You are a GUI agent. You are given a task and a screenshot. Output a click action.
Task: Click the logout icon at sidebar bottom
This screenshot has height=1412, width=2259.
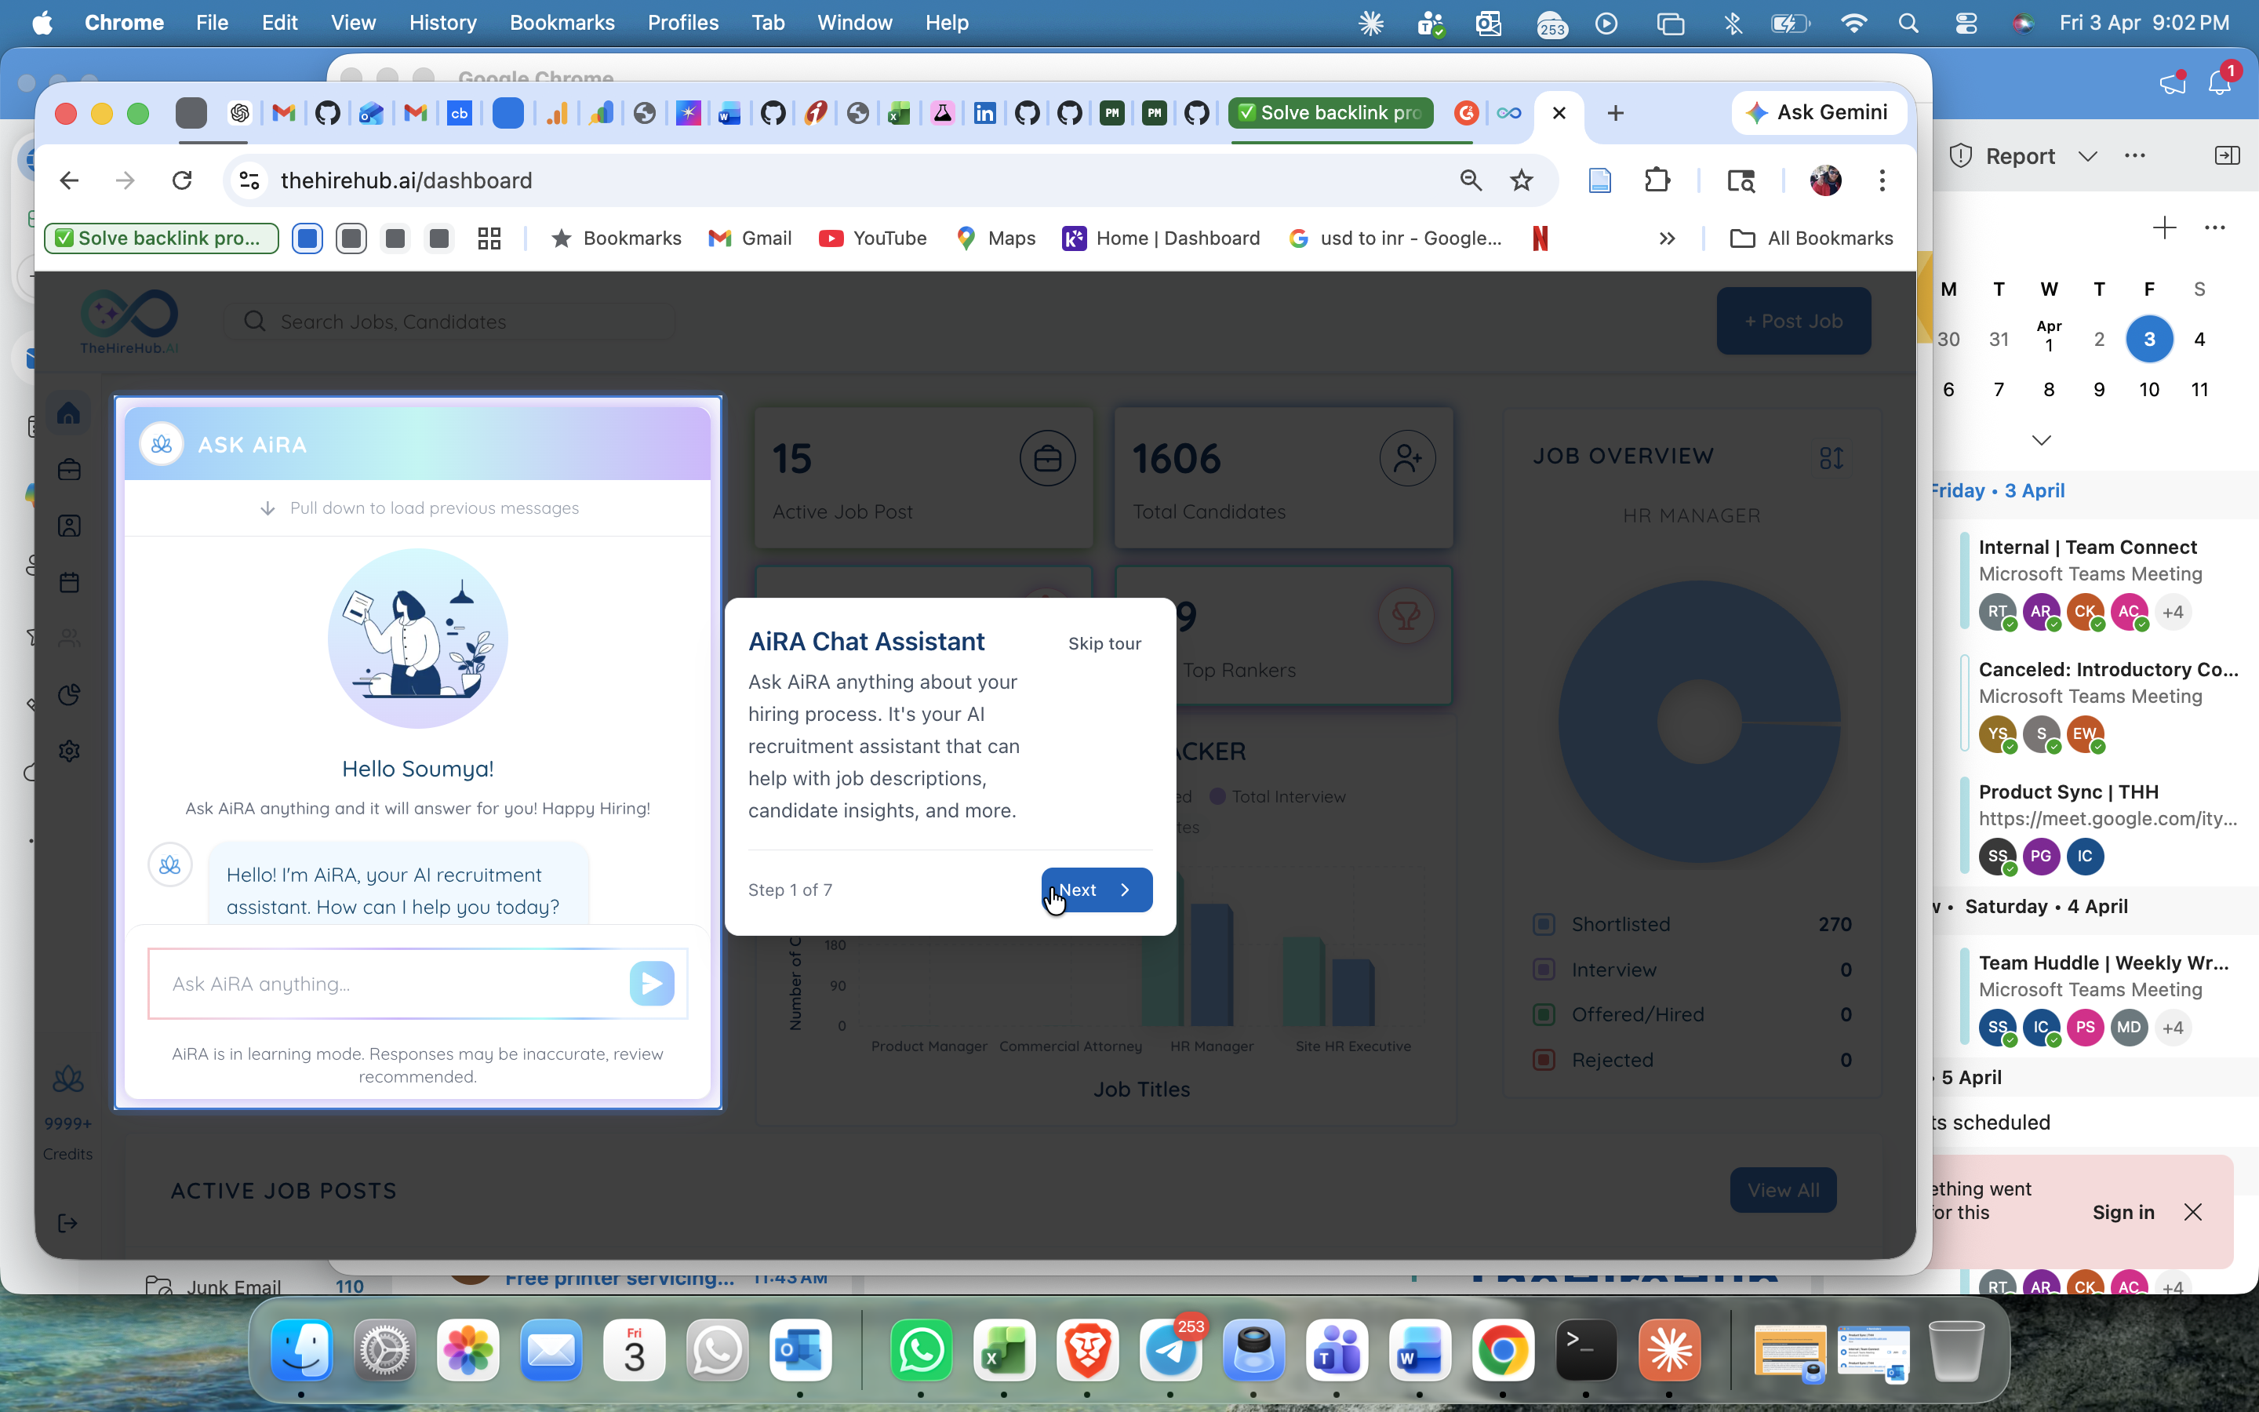click(67, 1224)
